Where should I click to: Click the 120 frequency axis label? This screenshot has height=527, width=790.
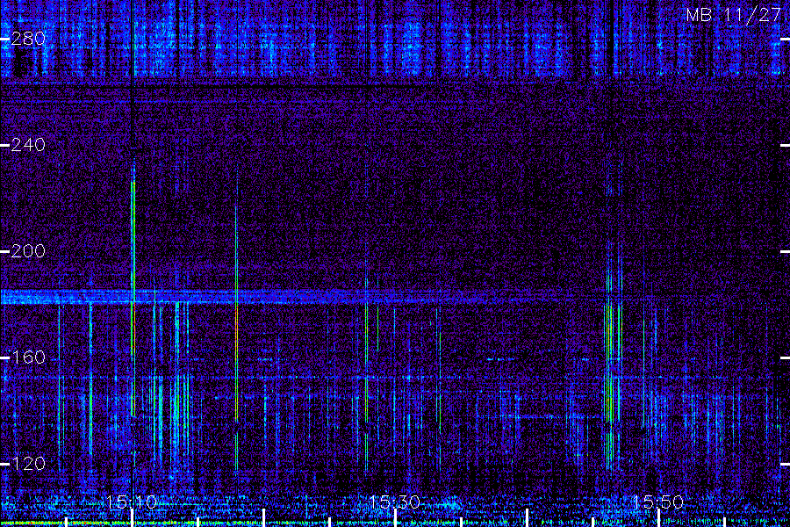(x=28, y=464)
